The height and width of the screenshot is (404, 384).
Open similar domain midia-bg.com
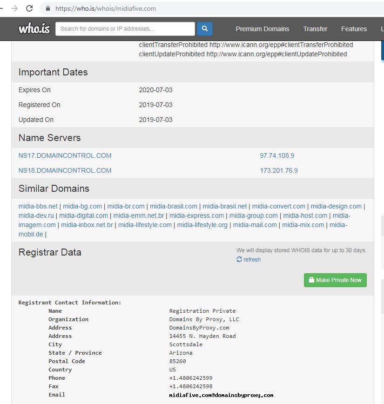click(x=82, y=206)
